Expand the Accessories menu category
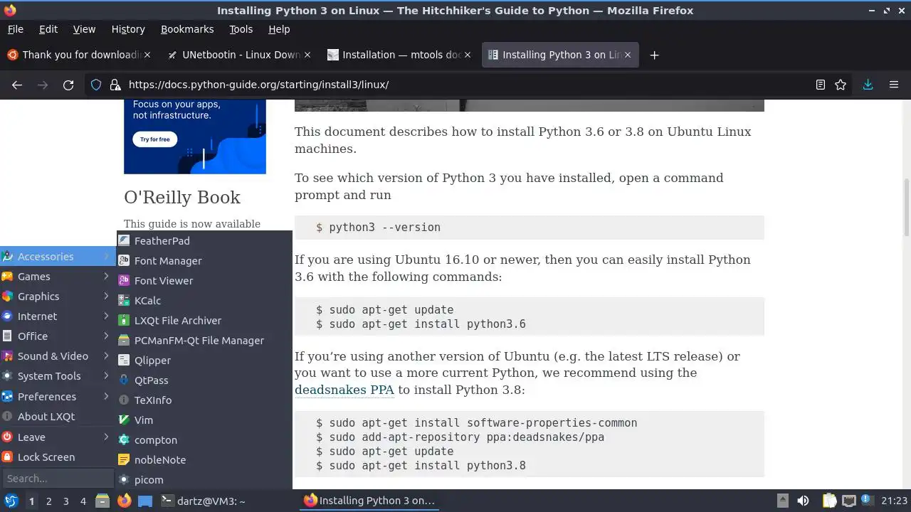 click(x=58, y=256)
